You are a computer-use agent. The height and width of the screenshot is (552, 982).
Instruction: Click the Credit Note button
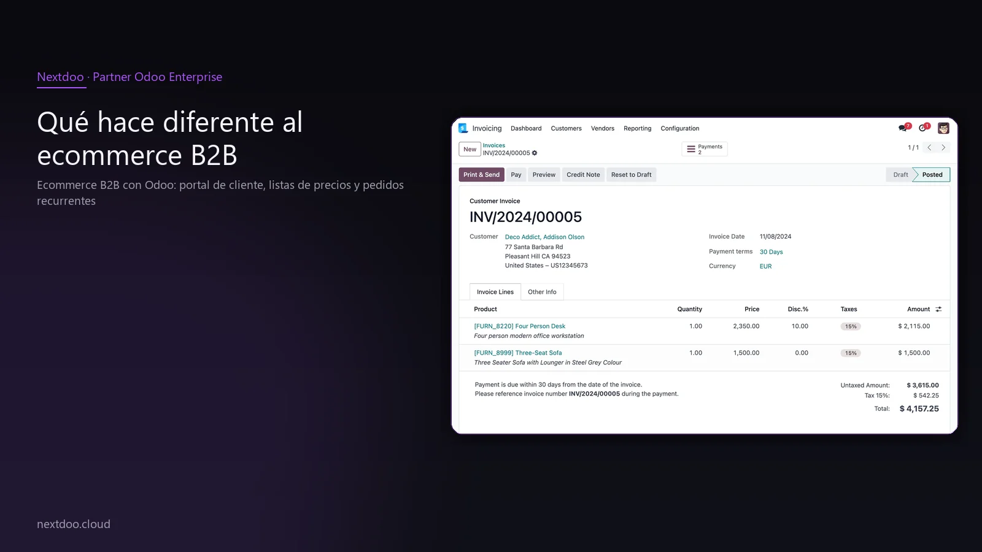click(x=583, y=175)
